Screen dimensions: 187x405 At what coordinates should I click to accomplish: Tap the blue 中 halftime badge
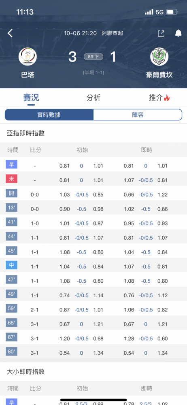click(11, 265)
